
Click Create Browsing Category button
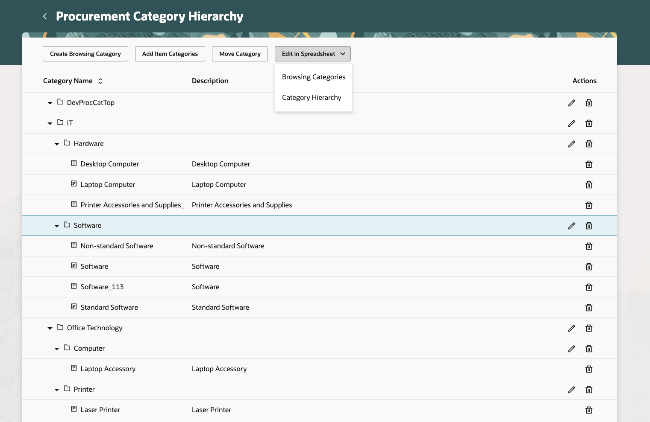(85, 54)
